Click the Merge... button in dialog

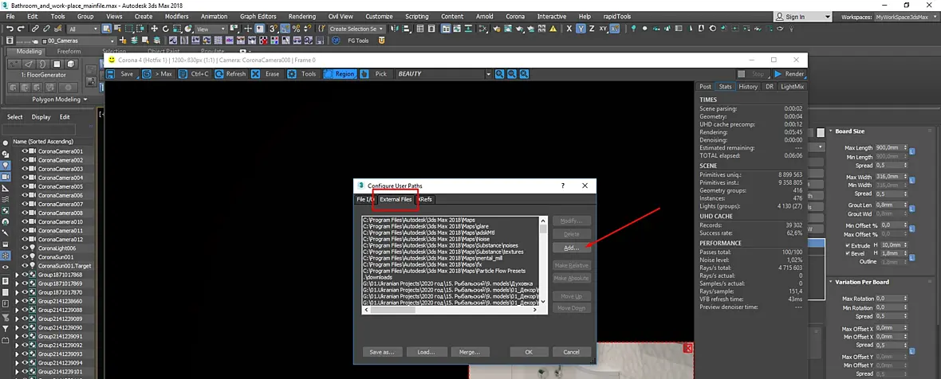(x=470, y=352)
